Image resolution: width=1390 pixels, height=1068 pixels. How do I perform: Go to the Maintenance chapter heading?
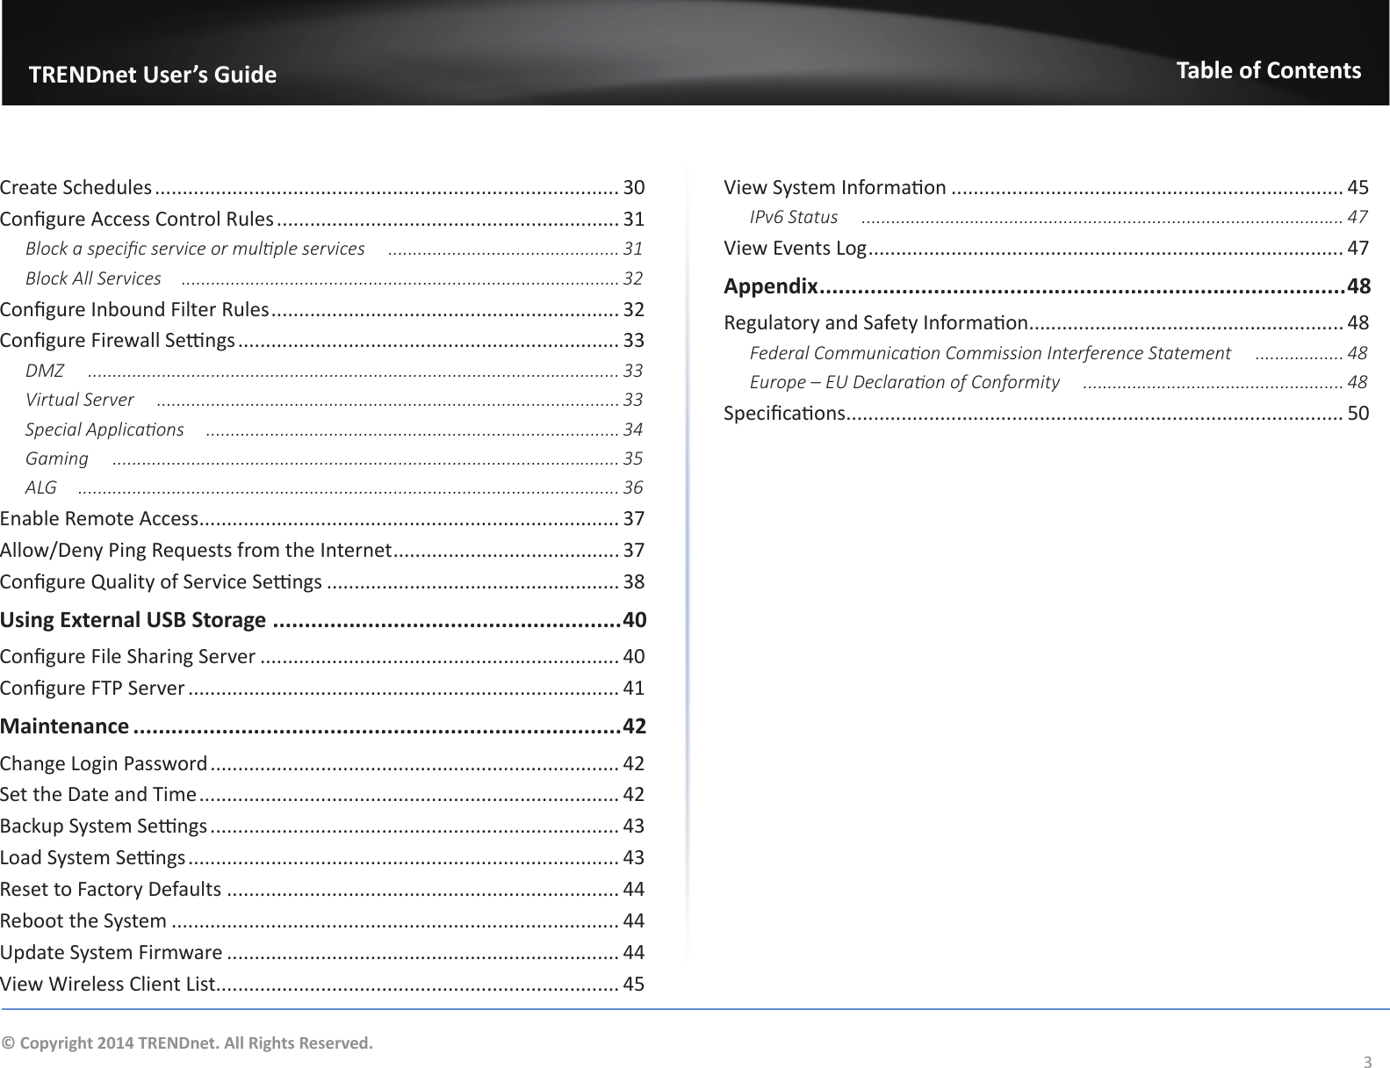pos(323,726)
